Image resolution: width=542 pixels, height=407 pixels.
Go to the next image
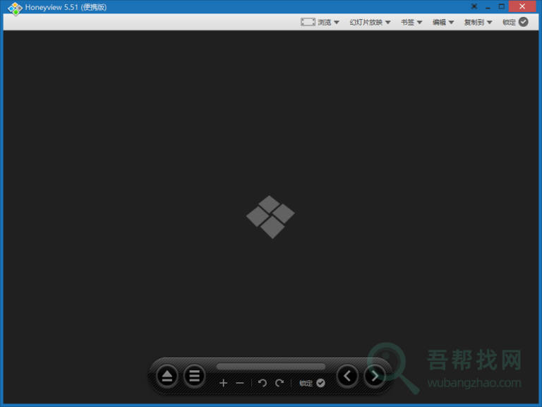coord(375,376)
